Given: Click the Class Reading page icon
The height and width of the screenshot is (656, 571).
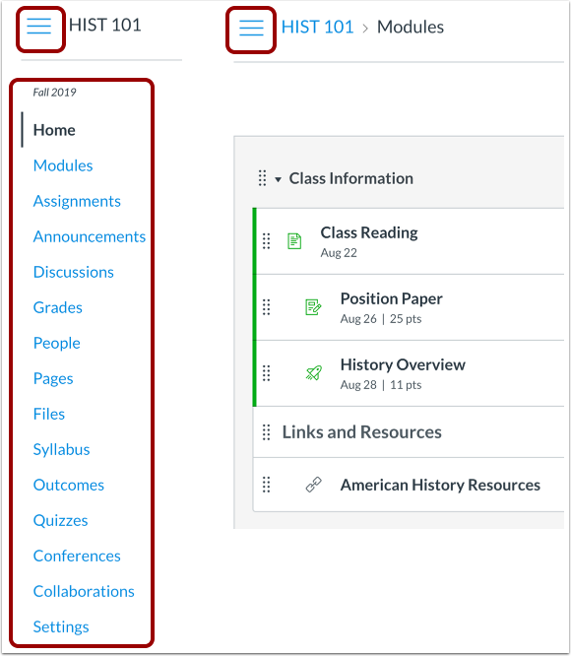Looking at the screenshot, I should pyautogui.click(x=294, y=241).
